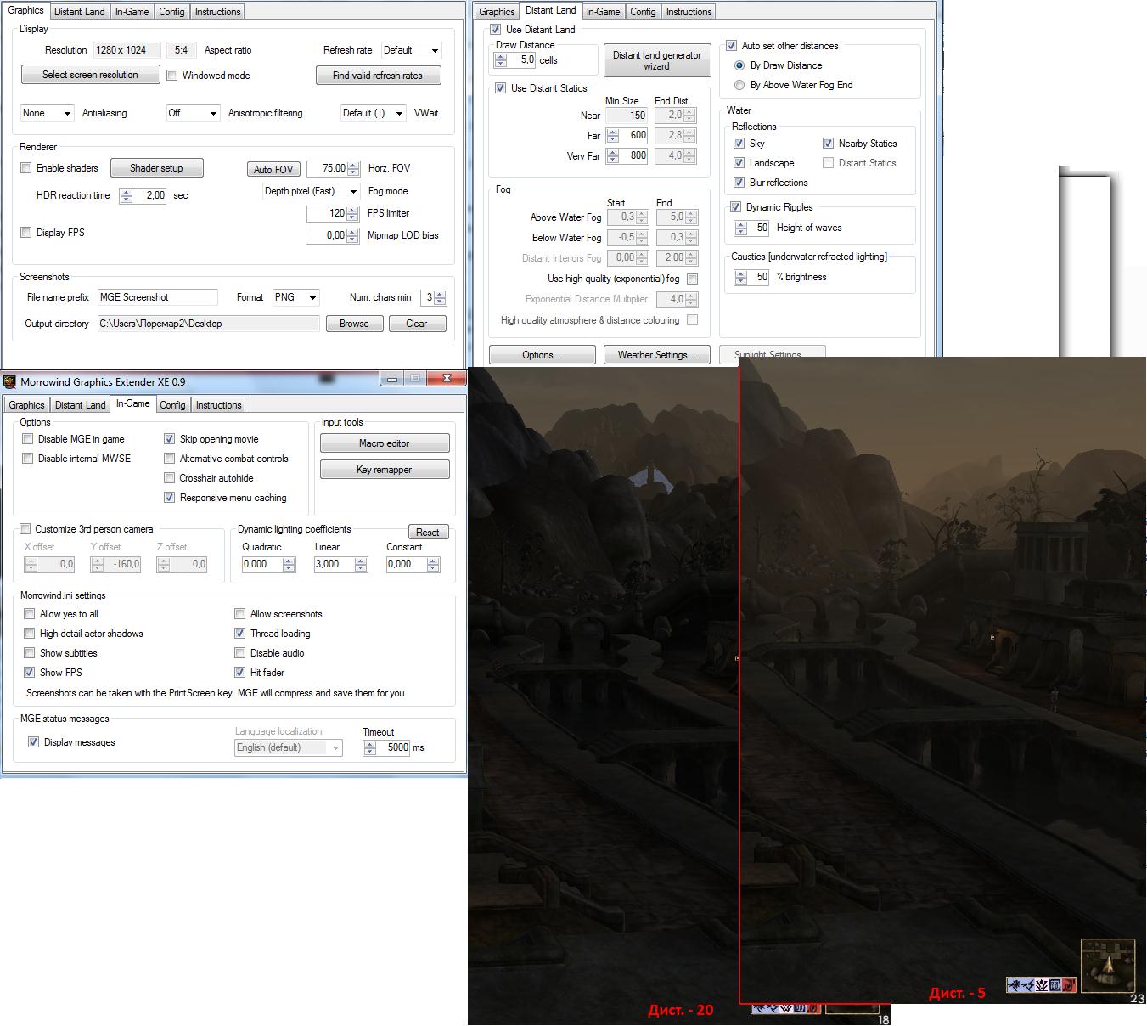
Task: Toggle the Show FPS checkbox
Action: (30, 673)
